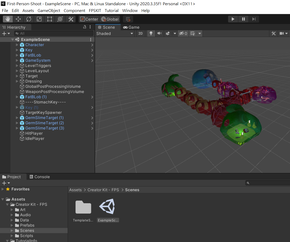This screenshot has height=242, width=290.
Task: Toggle scene effects (skybox, fog)
Action: [x=168, y=33]
